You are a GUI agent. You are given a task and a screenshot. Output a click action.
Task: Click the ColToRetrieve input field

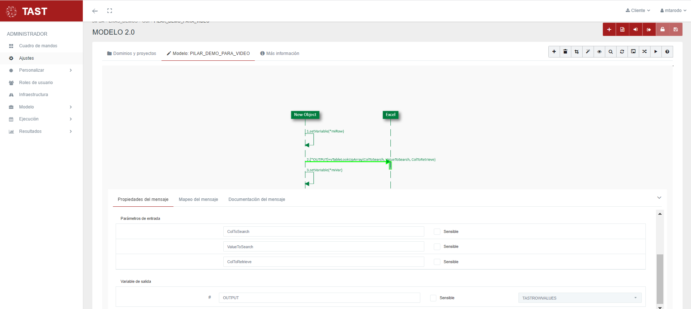323,262
